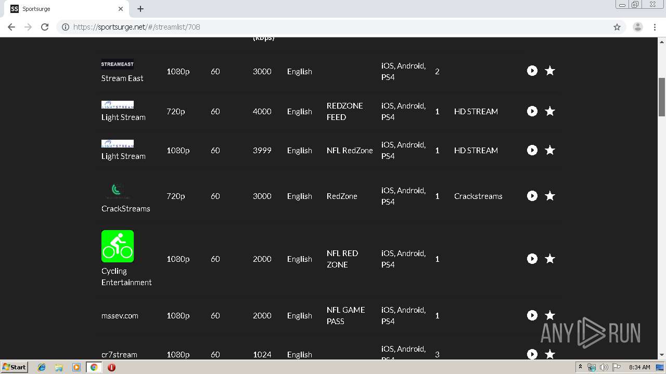The width and height of the screenshot is (666, 374).
Task: Click the StreamEast logo image
Action: coord(118,64)
